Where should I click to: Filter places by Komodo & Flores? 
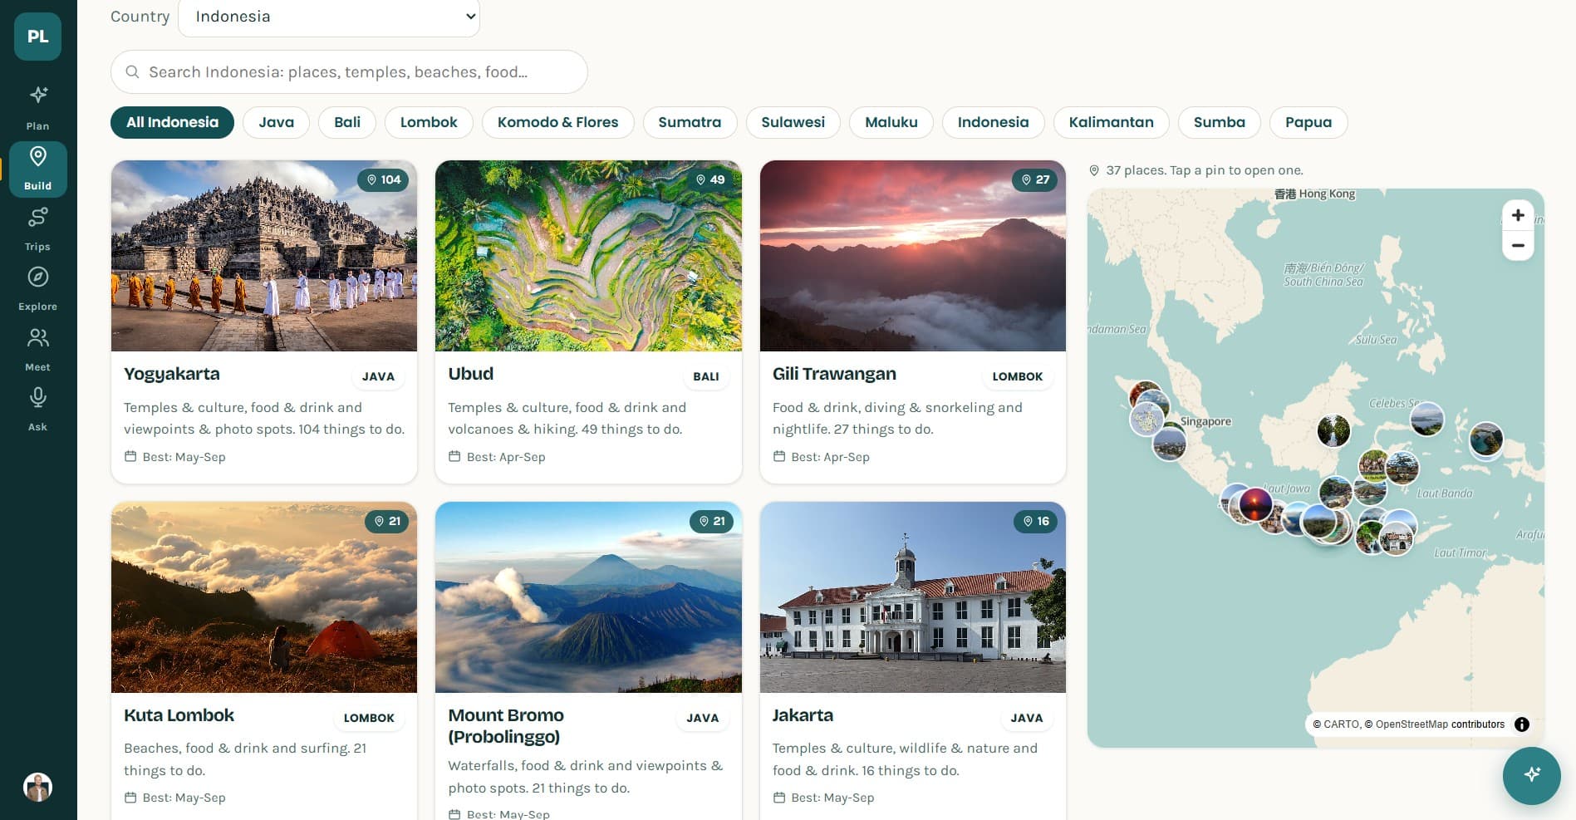point(557,122)
